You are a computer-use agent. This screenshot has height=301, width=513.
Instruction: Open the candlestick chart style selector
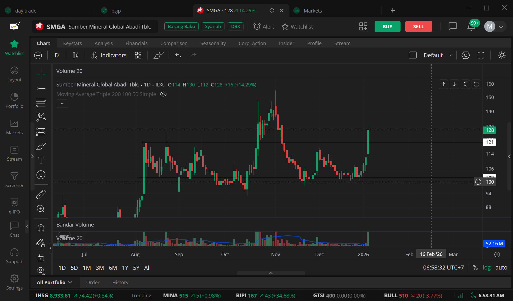pyautogui.click(x=75, y=55)
